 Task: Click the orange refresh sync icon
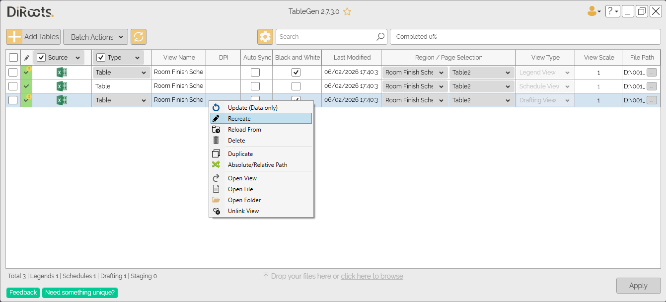[x=139, y=37]
